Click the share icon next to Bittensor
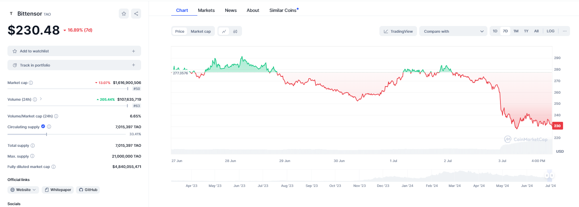 (x=136, y=14)
